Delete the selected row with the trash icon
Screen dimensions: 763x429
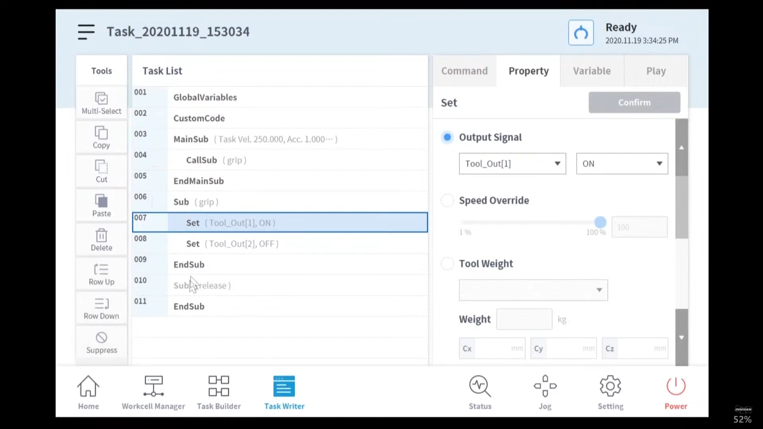101,236
